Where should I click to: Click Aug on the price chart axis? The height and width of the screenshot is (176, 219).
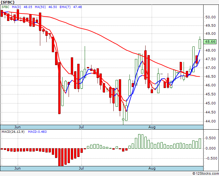(x=152, y=127)
